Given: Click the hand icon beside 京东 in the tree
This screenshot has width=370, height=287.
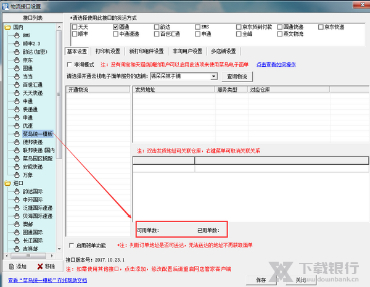Looking at the screenshot, I should pyautogui.click(x=16, y=60).
